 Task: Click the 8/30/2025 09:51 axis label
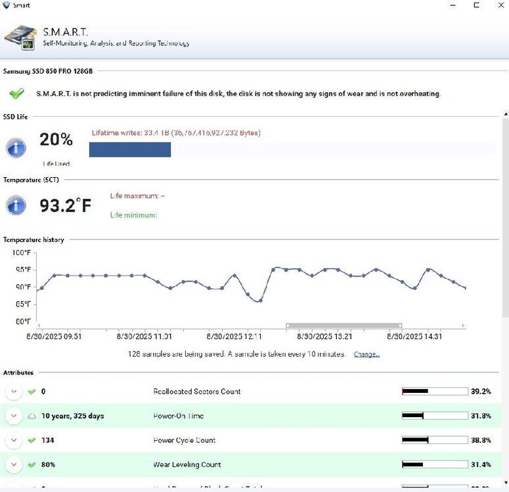click(54, 337)
